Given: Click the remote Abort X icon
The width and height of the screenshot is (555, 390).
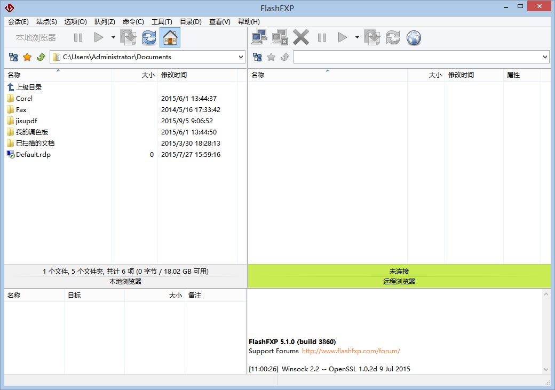Looking at the screenshot, I should click(301, 37).
